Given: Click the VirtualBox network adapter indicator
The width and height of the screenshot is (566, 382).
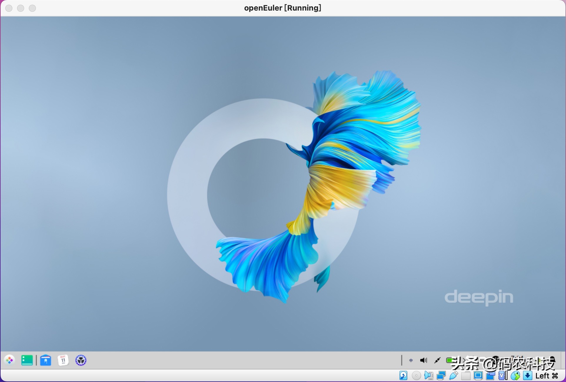Looking at the screenshot, I should [x=441, y=376].
